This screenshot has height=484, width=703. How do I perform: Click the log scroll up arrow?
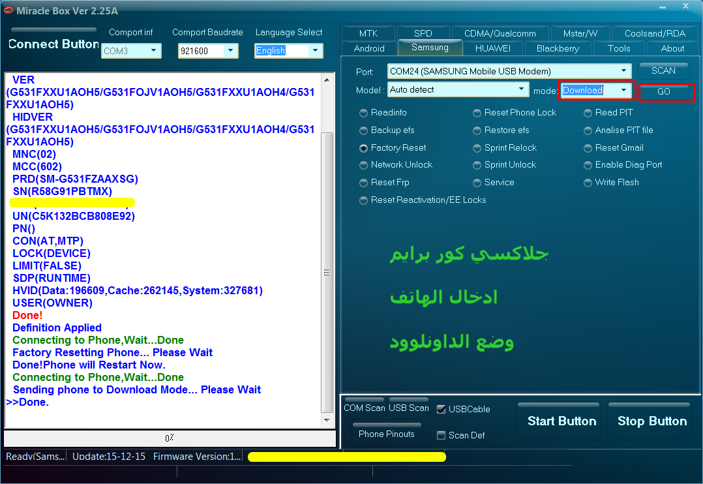click(327, 80)
